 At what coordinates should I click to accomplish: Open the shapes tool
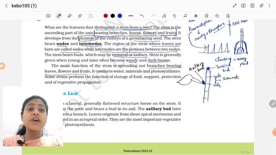pos(217,16)
